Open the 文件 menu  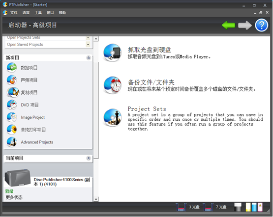pyautogui.click(x=14, y=13)
